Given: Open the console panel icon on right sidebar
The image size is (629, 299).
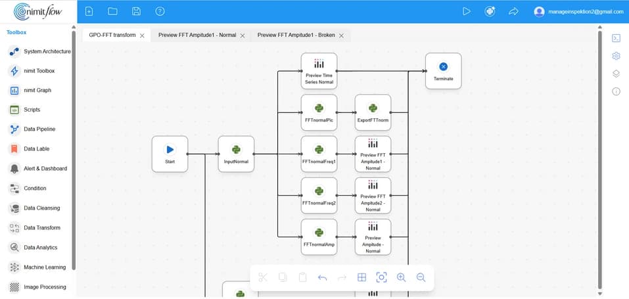Looking at the screenshot, I should tap(616, 38).
